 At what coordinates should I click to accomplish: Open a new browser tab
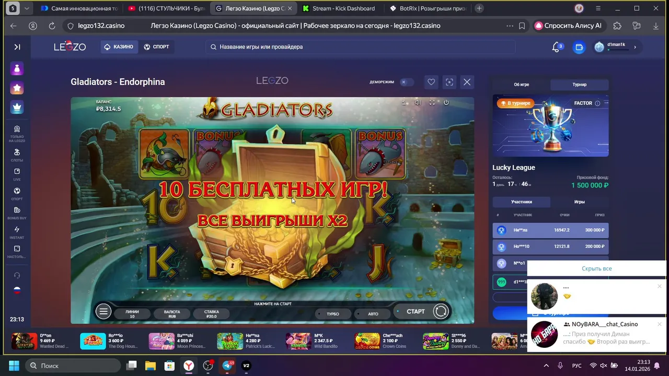[479, 8]
